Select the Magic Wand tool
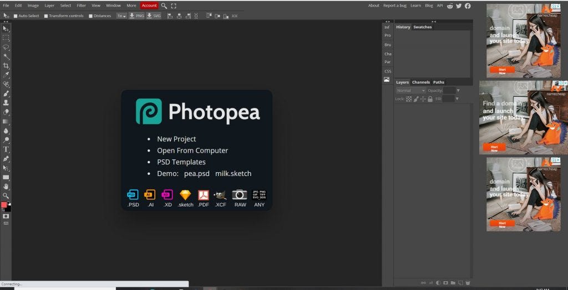The image size is (568, 290). point(6,56)
